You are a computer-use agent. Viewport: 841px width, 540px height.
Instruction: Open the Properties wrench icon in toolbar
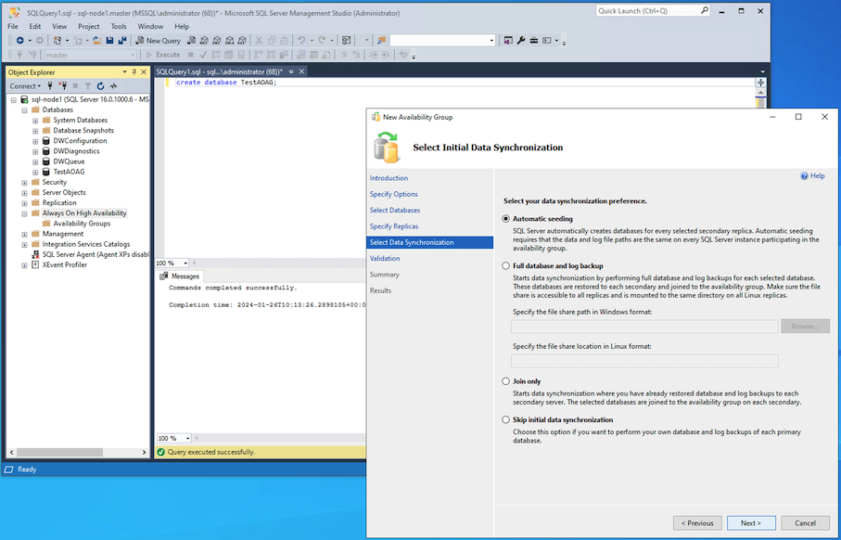point(521,40)
